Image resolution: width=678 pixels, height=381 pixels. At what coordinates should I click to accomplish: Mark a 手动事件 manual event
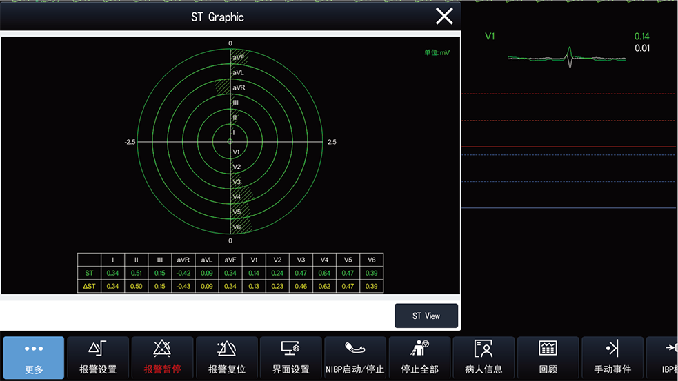[x=612, y=358]
